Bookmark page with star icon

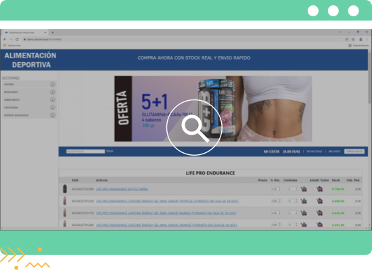coord(353,39)
